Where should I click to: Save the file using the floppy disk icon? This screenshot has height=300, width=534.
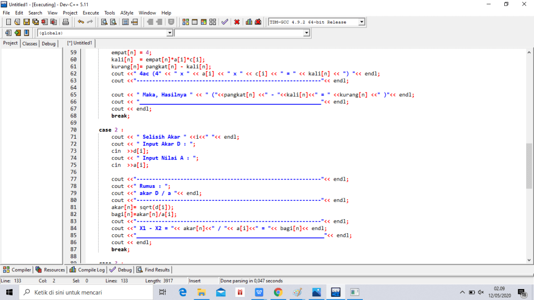click(26, 22)
